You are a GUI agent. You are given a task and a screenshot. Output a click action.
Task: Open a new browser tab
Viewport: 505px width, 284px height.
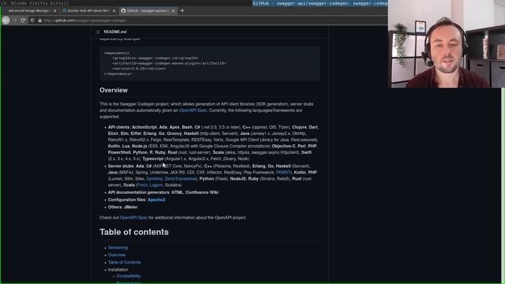182,10
